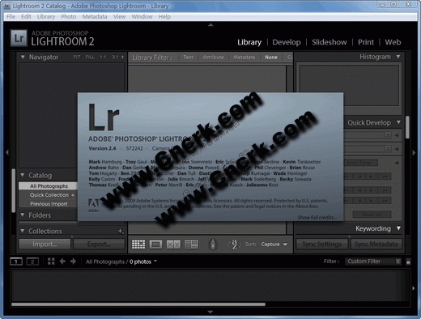Click the Sync Settings button
421x319 pixels.
pyautogui.click(x=321, y=245)
